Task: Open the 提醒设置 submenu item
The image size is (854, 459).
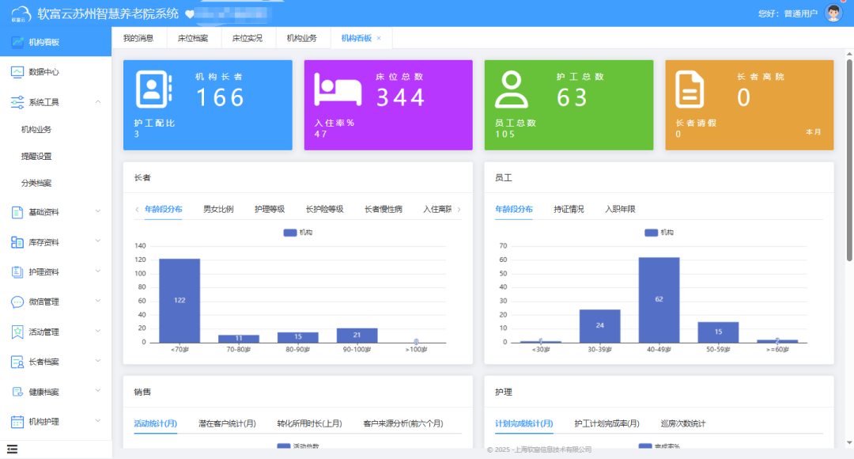Action: 36,156
